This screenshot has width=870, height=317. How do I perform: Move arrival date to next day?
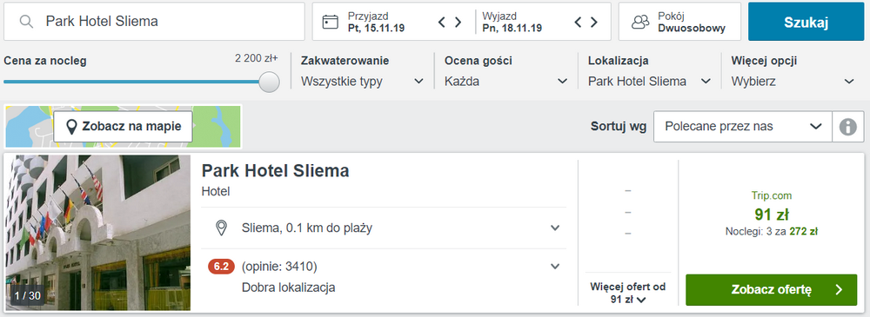tap(458, 23)
